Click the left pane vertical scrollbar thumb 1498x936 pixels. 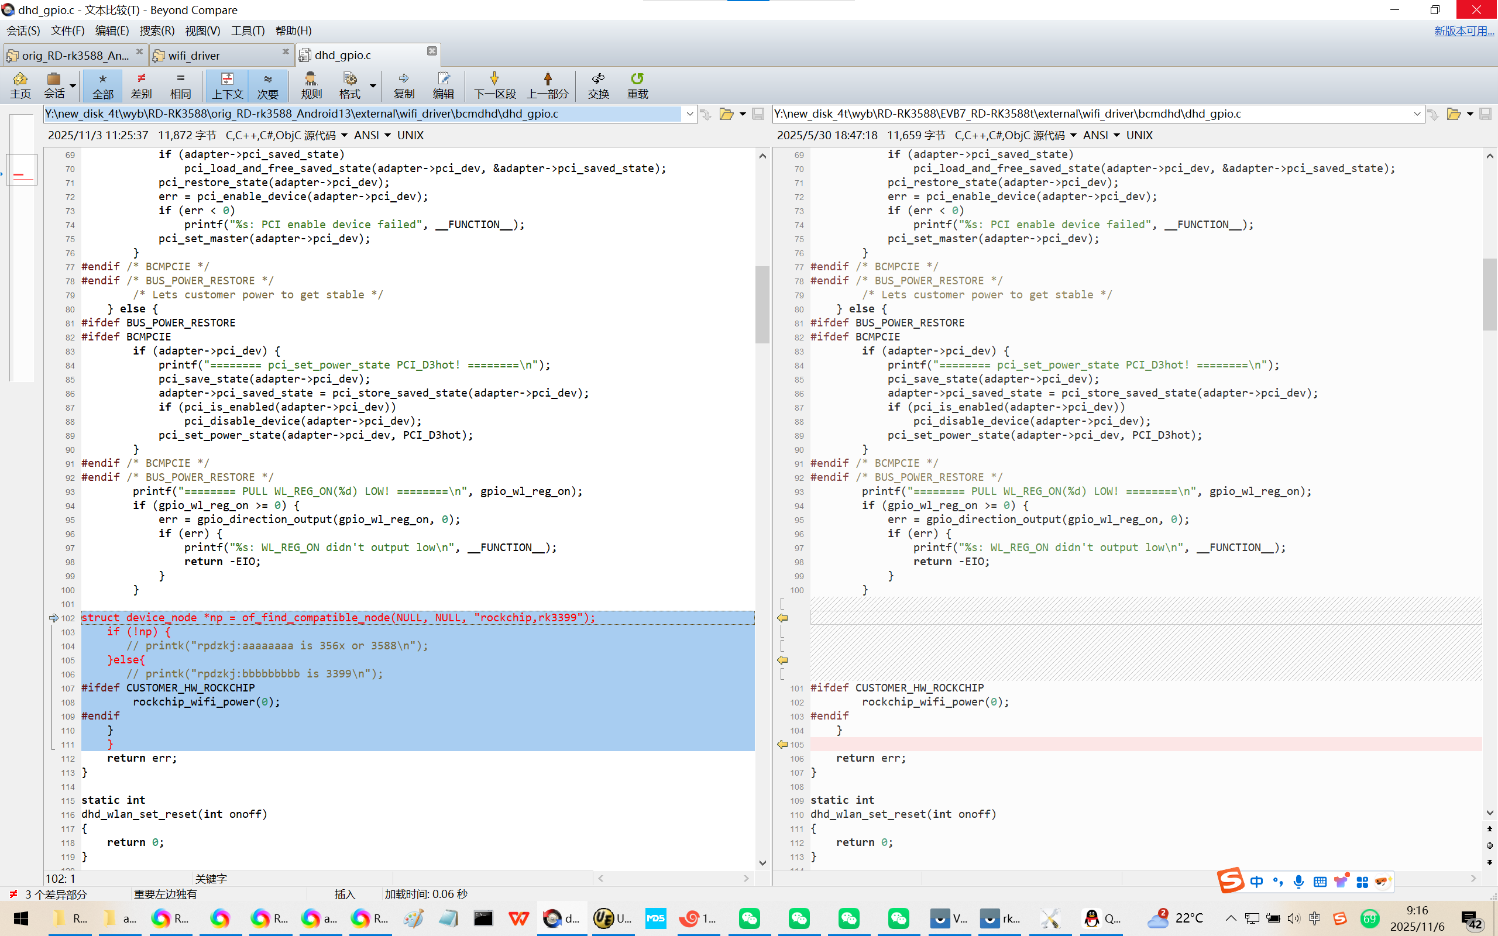pos(762,304)
